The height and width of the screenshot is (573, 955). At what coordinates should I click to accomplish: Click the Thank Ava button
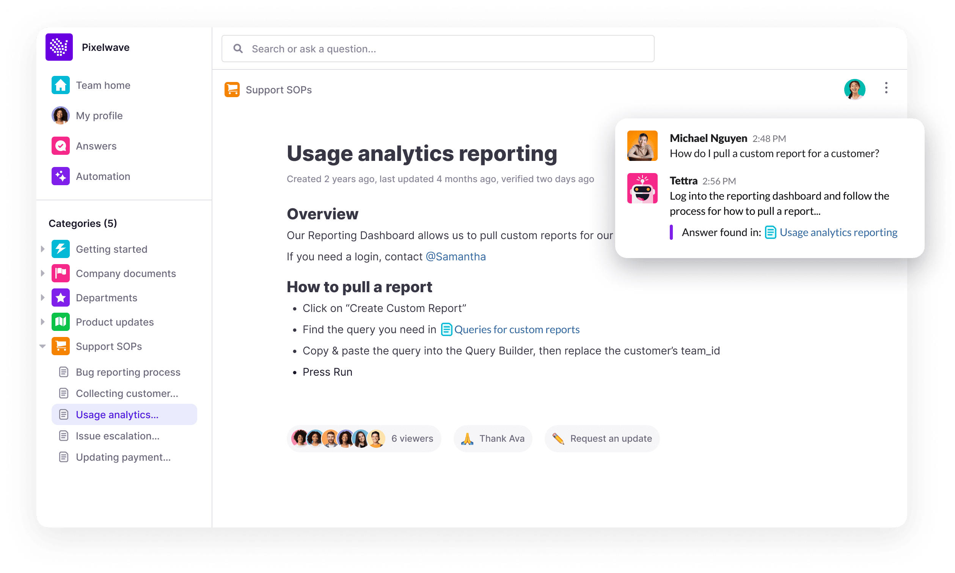[493, 438]
